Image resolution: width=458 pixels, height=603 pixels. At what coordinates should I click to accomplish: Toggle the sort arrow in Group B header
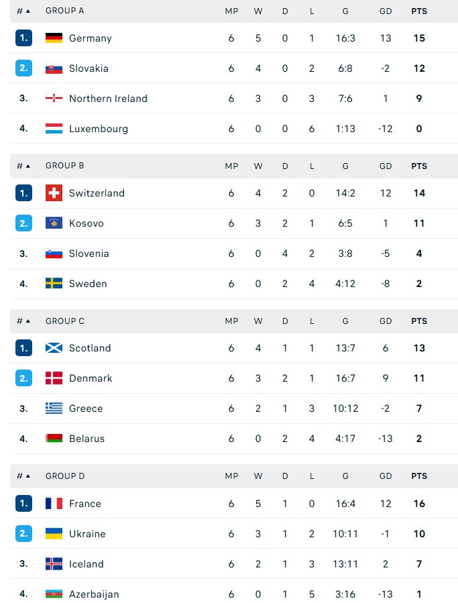pyautogui.click(x=28, y=166)
